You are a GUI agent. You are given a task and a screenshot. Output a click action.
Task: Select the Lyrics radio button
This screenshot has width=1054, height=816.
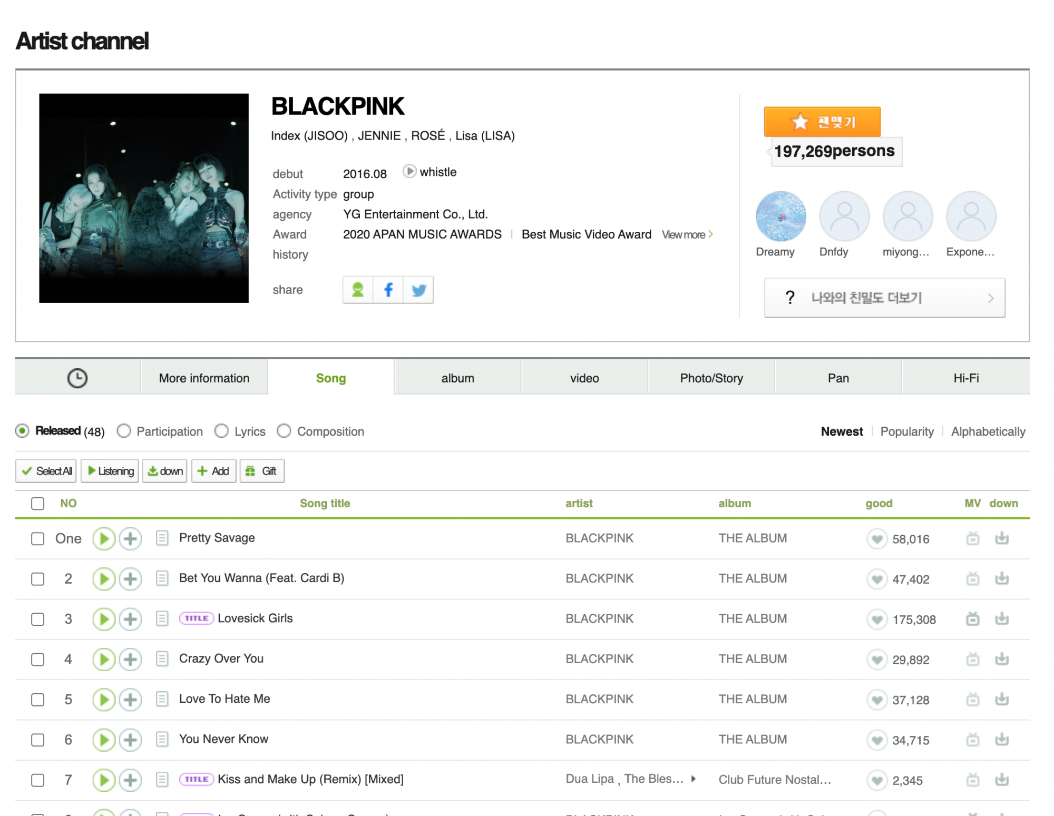221,431
